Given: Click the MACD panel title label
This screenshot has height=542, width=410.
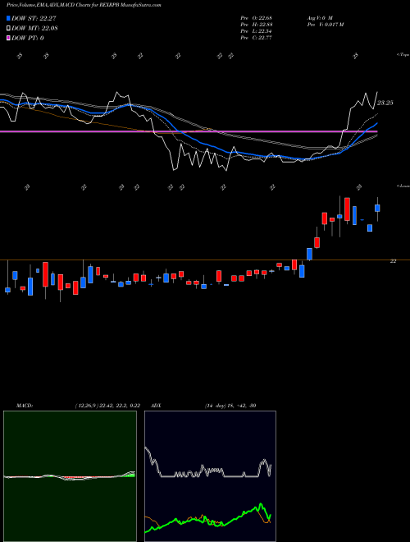Looking at the screenshot, I should 25,406.
